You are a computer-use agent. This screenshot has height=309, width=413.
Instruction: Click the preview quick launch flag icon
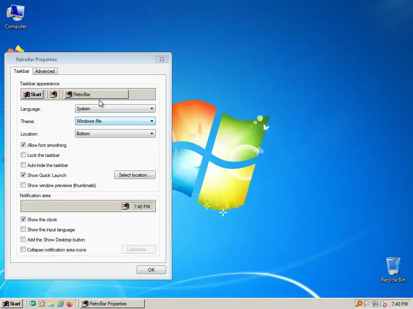click(x=54, y=95)
